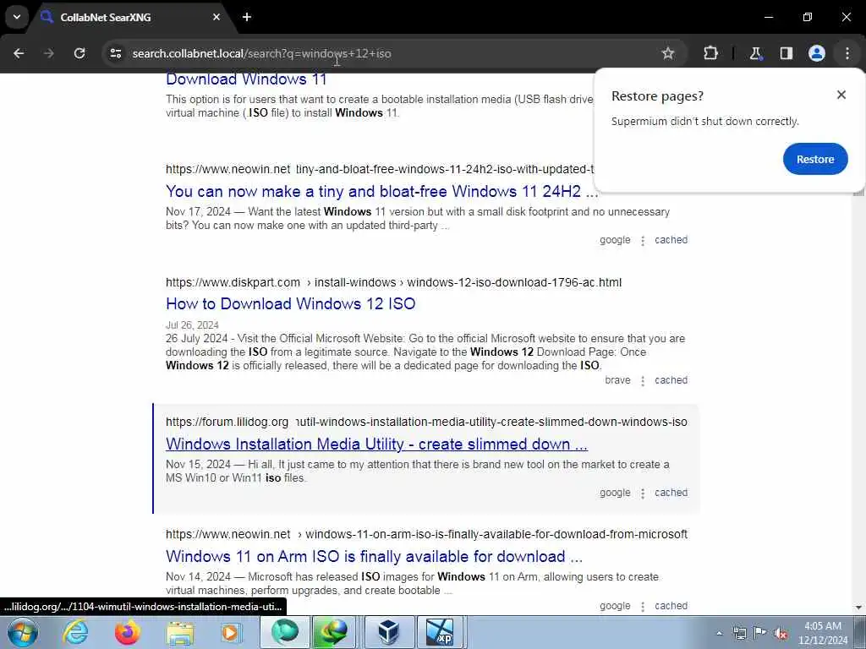
Task: Open Internet Download Manager taskbar icon
Action: pos(334,632)
